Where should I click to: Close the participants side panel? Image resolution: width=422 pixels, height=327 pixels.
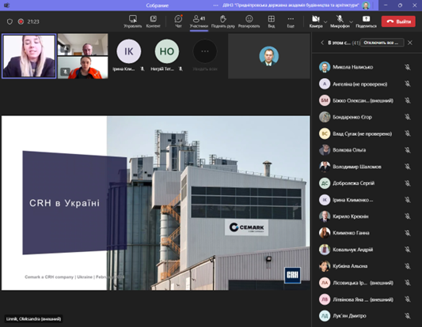tap(410, 43)
